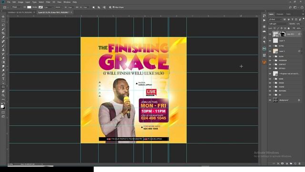Select the Clone Stamp tool
The width and height of the screenshot is (305, 172).
3,50
